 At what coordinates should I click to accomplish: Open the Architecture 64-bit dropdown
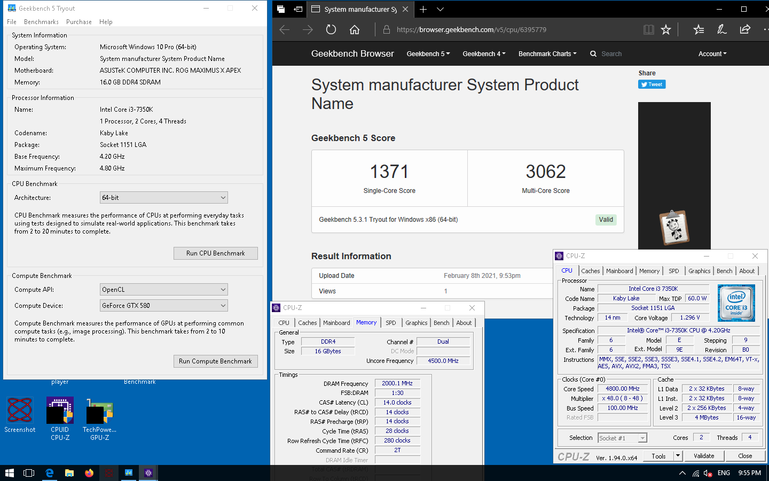point(164,198)
